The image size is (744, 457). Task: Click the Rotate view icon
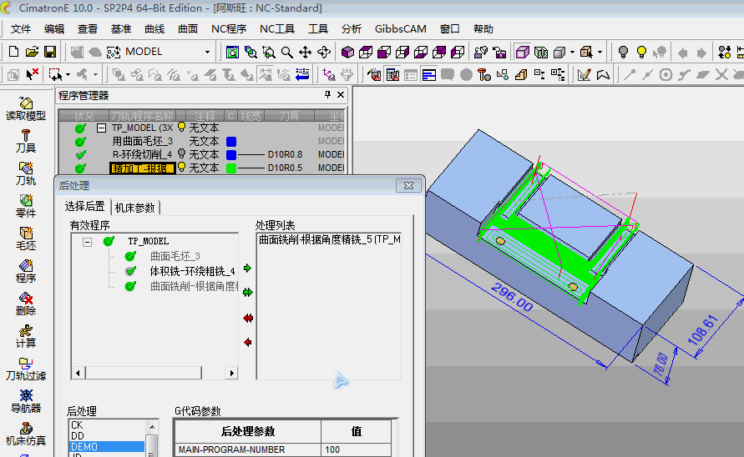point(324,53)
